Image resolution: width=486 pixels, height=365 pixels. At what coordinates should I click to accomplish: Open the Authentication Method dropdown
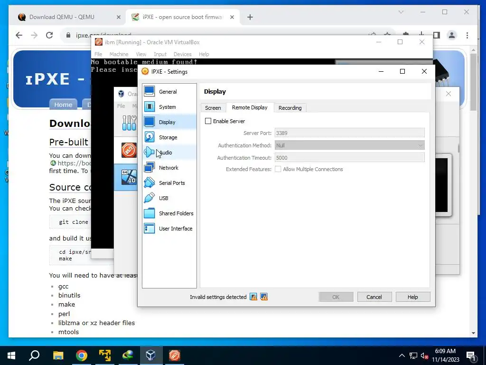pos(350,145)
